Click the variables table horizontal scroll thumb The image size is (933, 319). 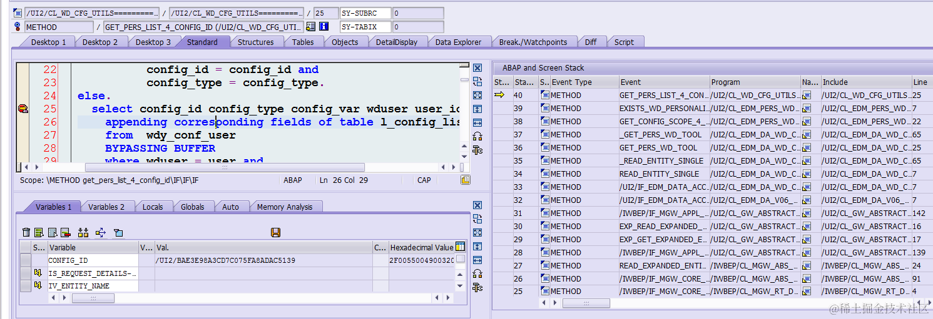click(93, 298)
